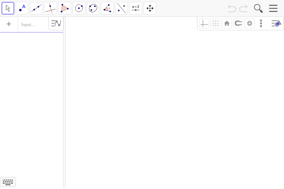Select the Circle with Center tool
284x189 pixels.
point(79,8)
